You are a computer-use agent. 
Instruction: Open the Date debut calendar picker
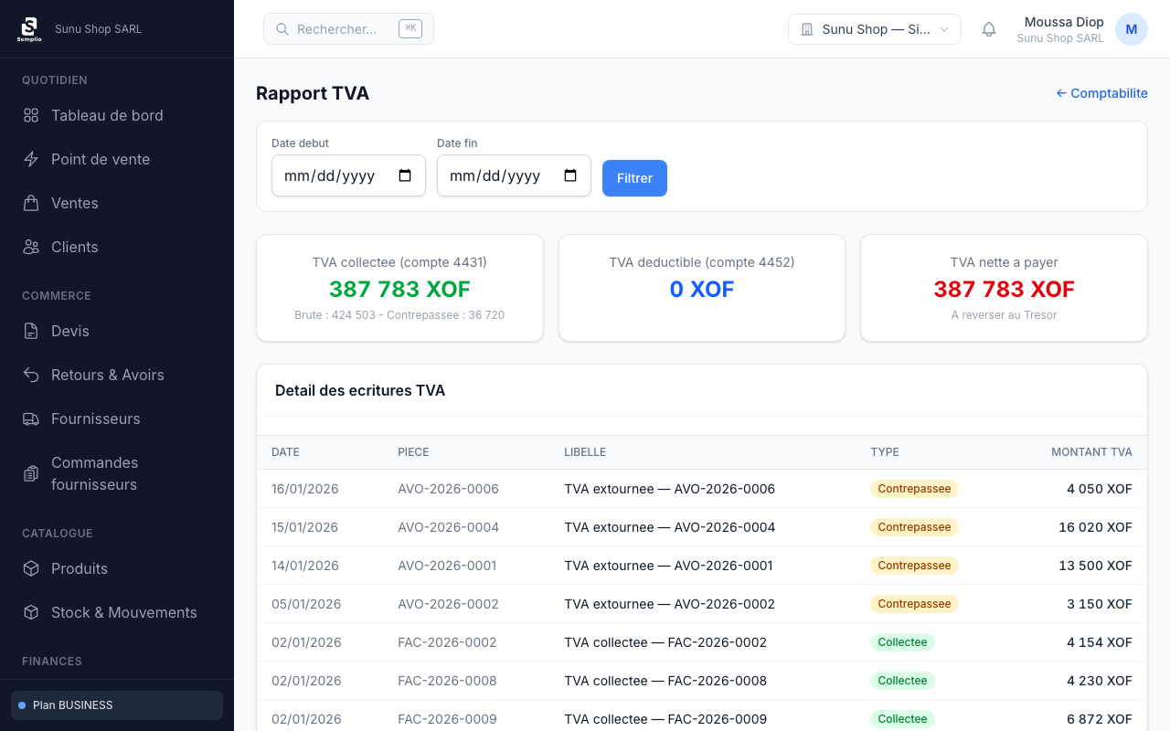[405, 175]
